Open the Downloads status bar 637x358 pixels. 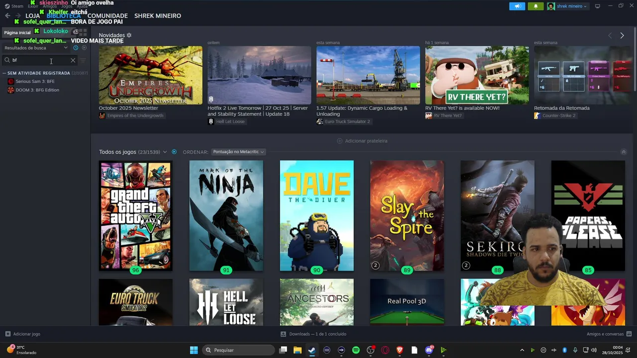point(314,334)
